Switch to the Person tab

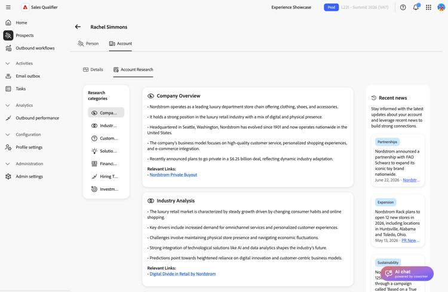coord(88,44)
